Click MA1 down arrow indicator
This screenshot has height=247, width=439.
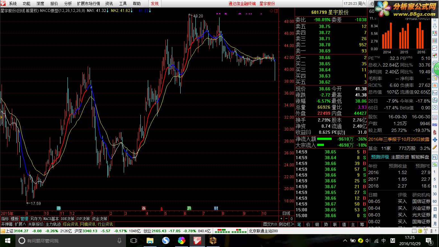pyautogui.click(x=107, y=11)
